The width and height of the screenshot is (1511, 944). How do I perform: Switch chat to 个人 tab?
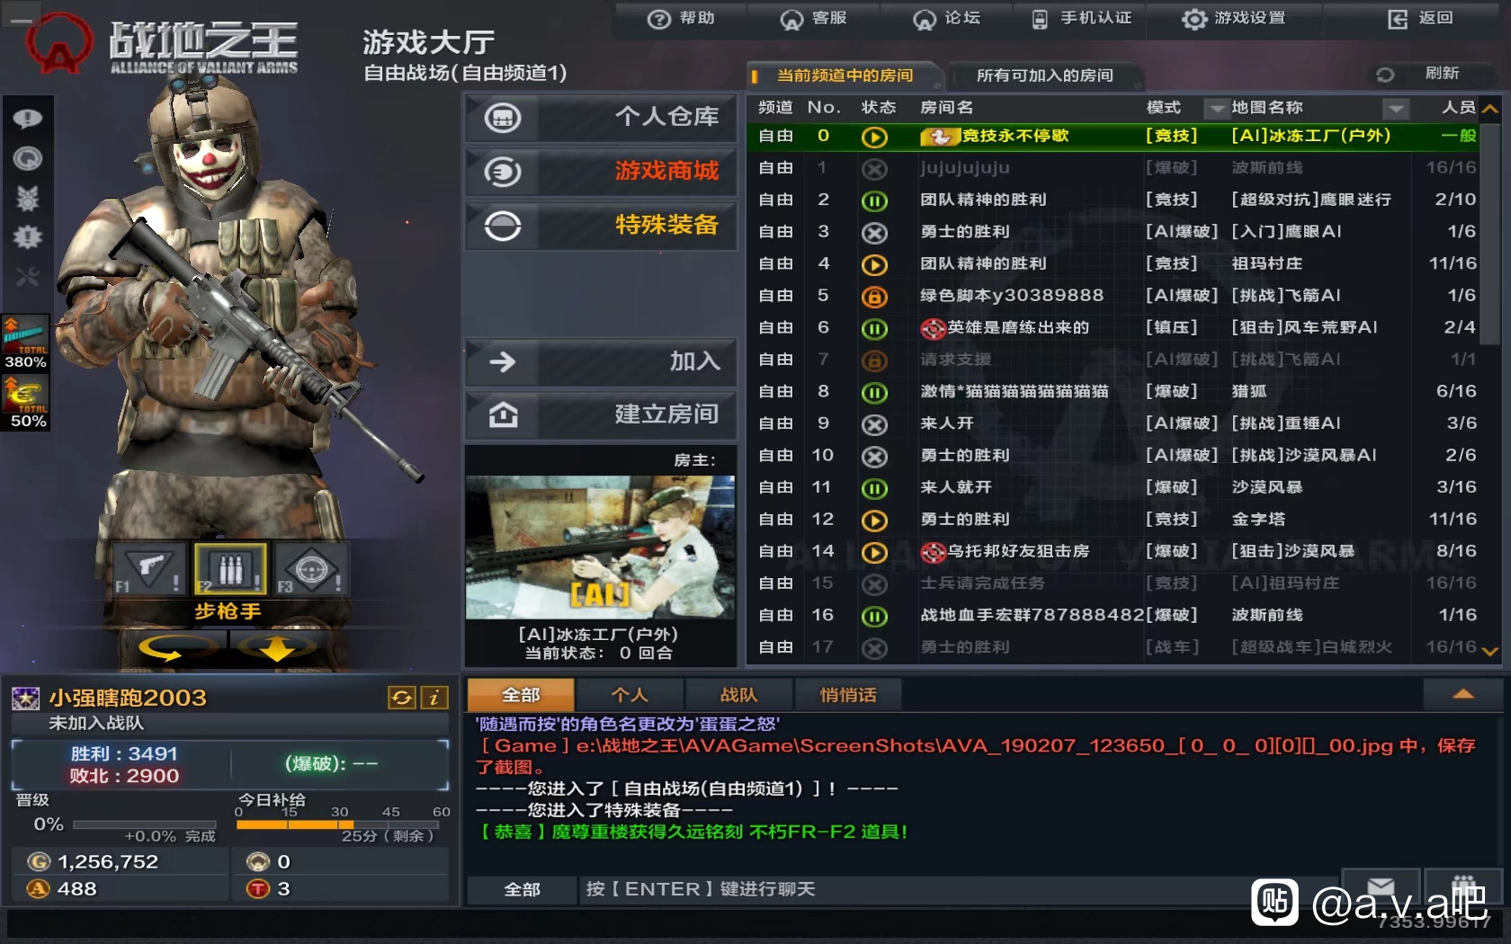click(630, 695)
